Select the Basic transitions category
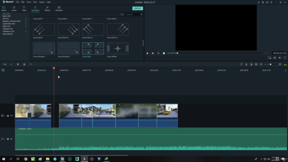This screenshot has width=288, height=162. [6, 16]
